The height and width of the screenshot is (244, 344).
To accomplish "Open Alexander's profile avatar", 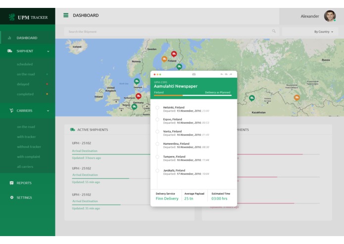I will click(x=330, y=16).
